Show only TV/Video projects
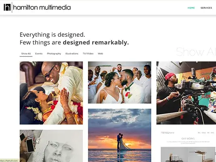216x162 pixels. point(88,54)
